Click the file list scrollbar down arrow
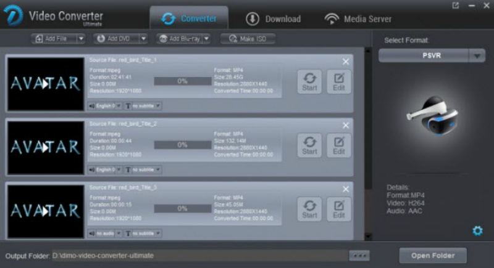 pyautogui.click(x=368, y=236)
